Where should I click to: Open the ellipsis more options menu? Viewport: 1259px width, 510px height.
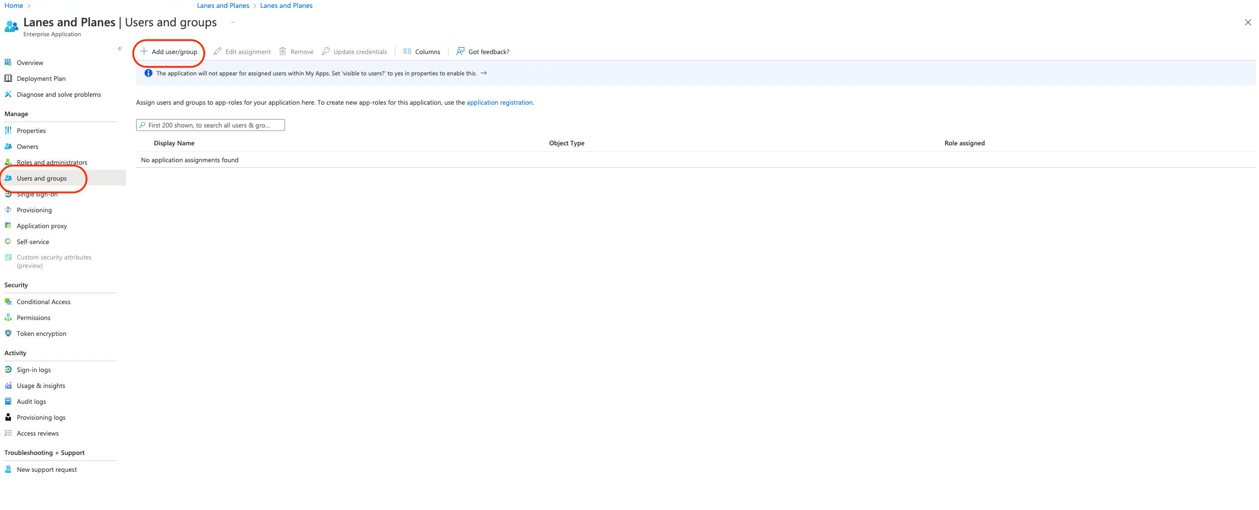point(233,22)
